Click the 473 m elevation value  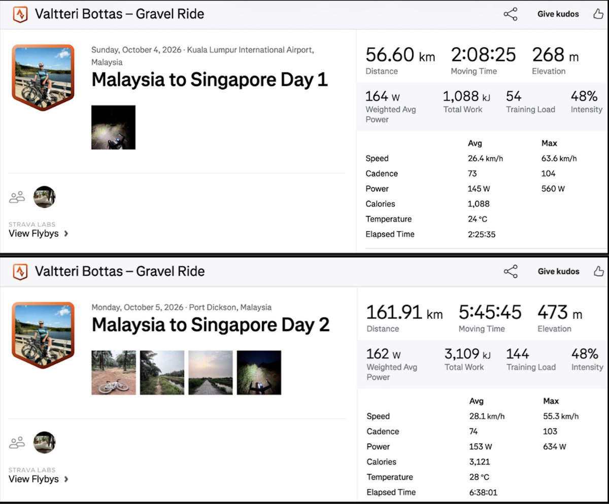(x=560, y=312)
